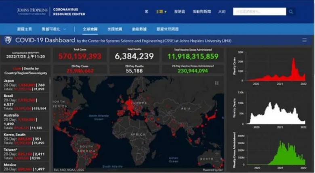Select Brazil in the country list
Screen dimensions: 315x173
pyautogui.click(x=25, y=102)
